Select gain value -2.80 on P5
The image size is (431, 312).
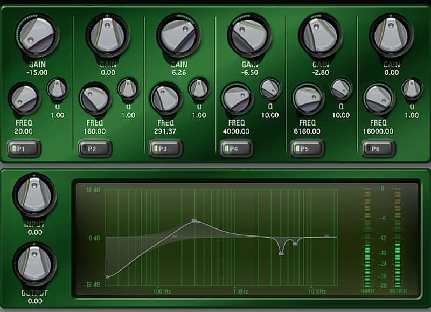coord(321,73)
